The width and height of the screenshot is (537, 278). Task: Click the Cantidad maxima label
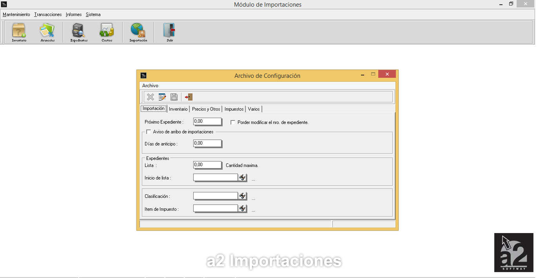242,165
